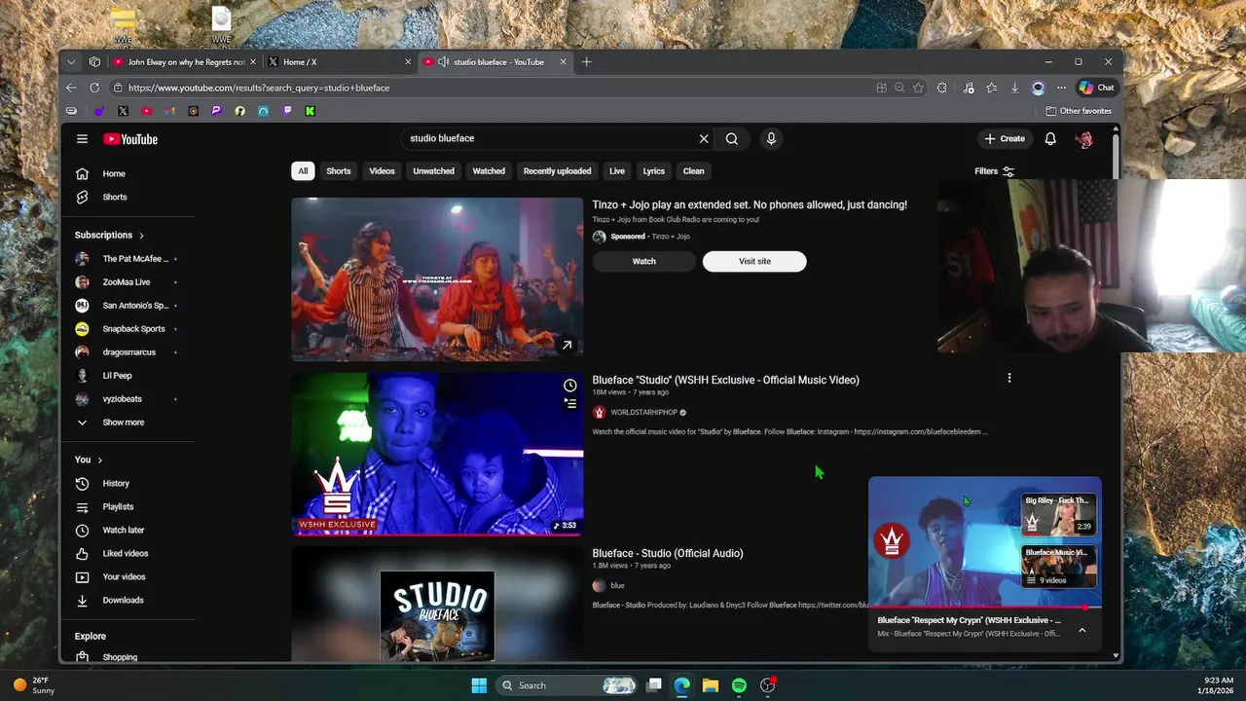Open the YouTube hamburger guide menu
1246x701 pixels.
pos(82,139)
